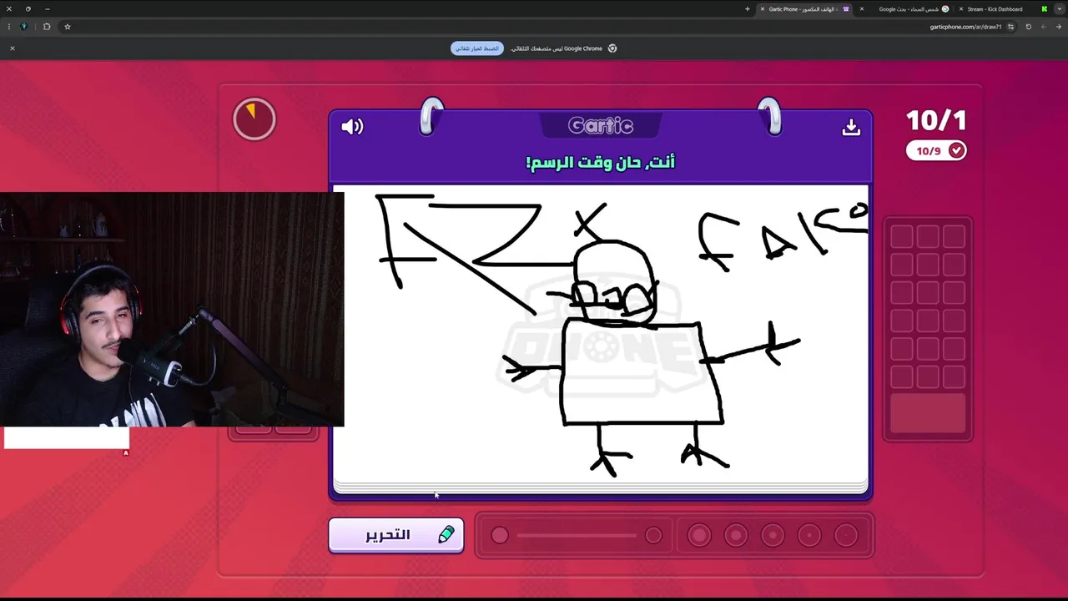This screenshot has width=1068, height=601.
Task: Select the largest brush size circle
Action: (x=699, y=535)
